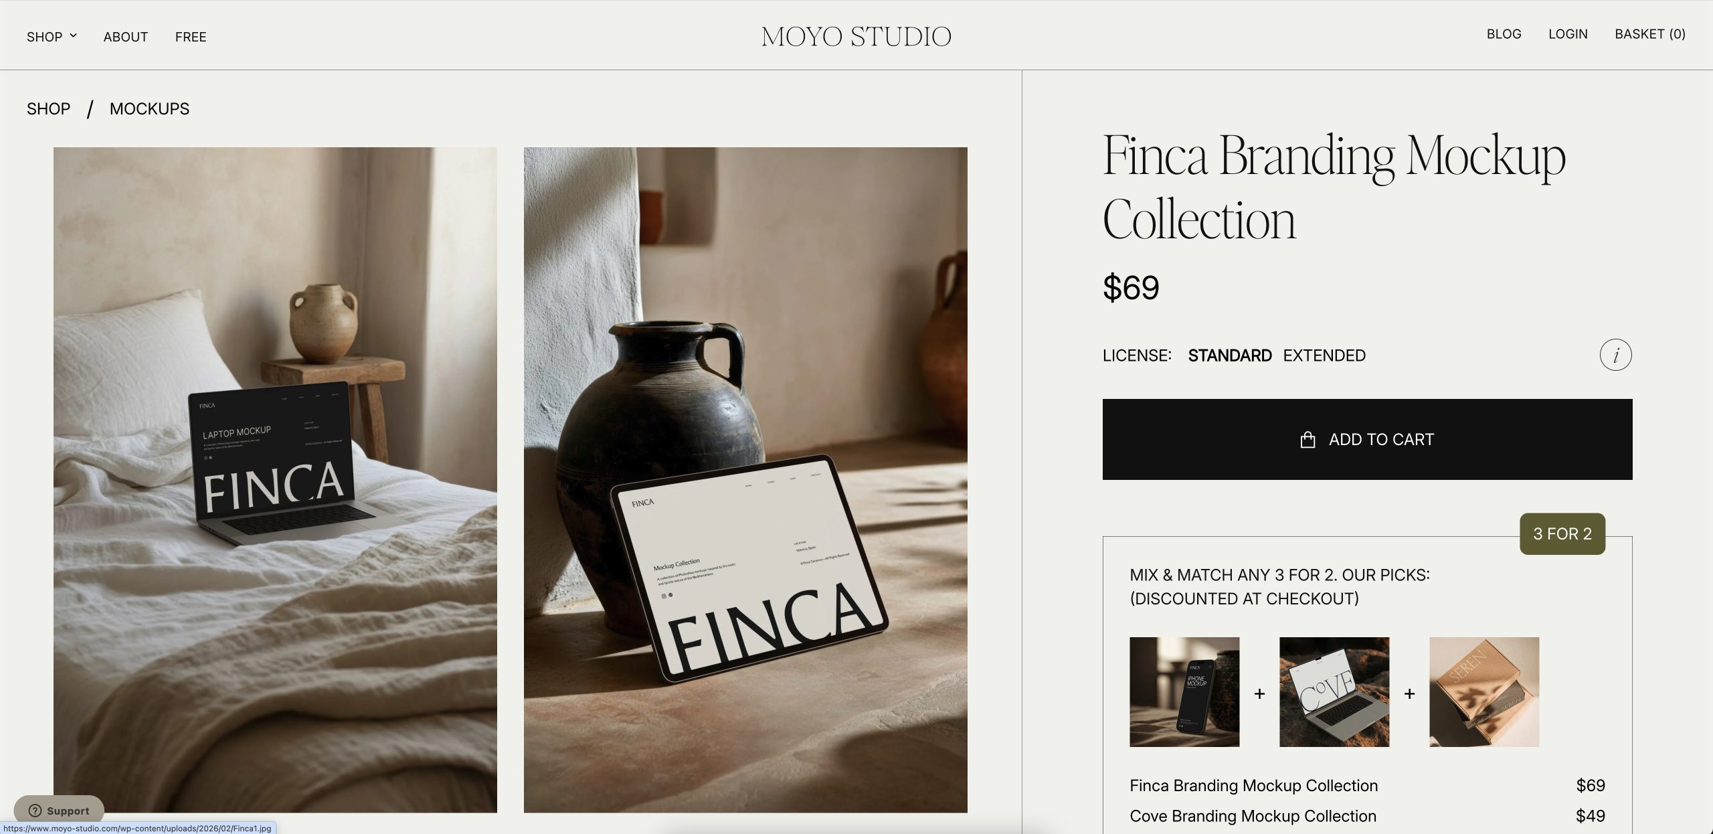Expand the SHOP dropdown chevron
Screen dimensions: 1713x834
tap(73, 35)
